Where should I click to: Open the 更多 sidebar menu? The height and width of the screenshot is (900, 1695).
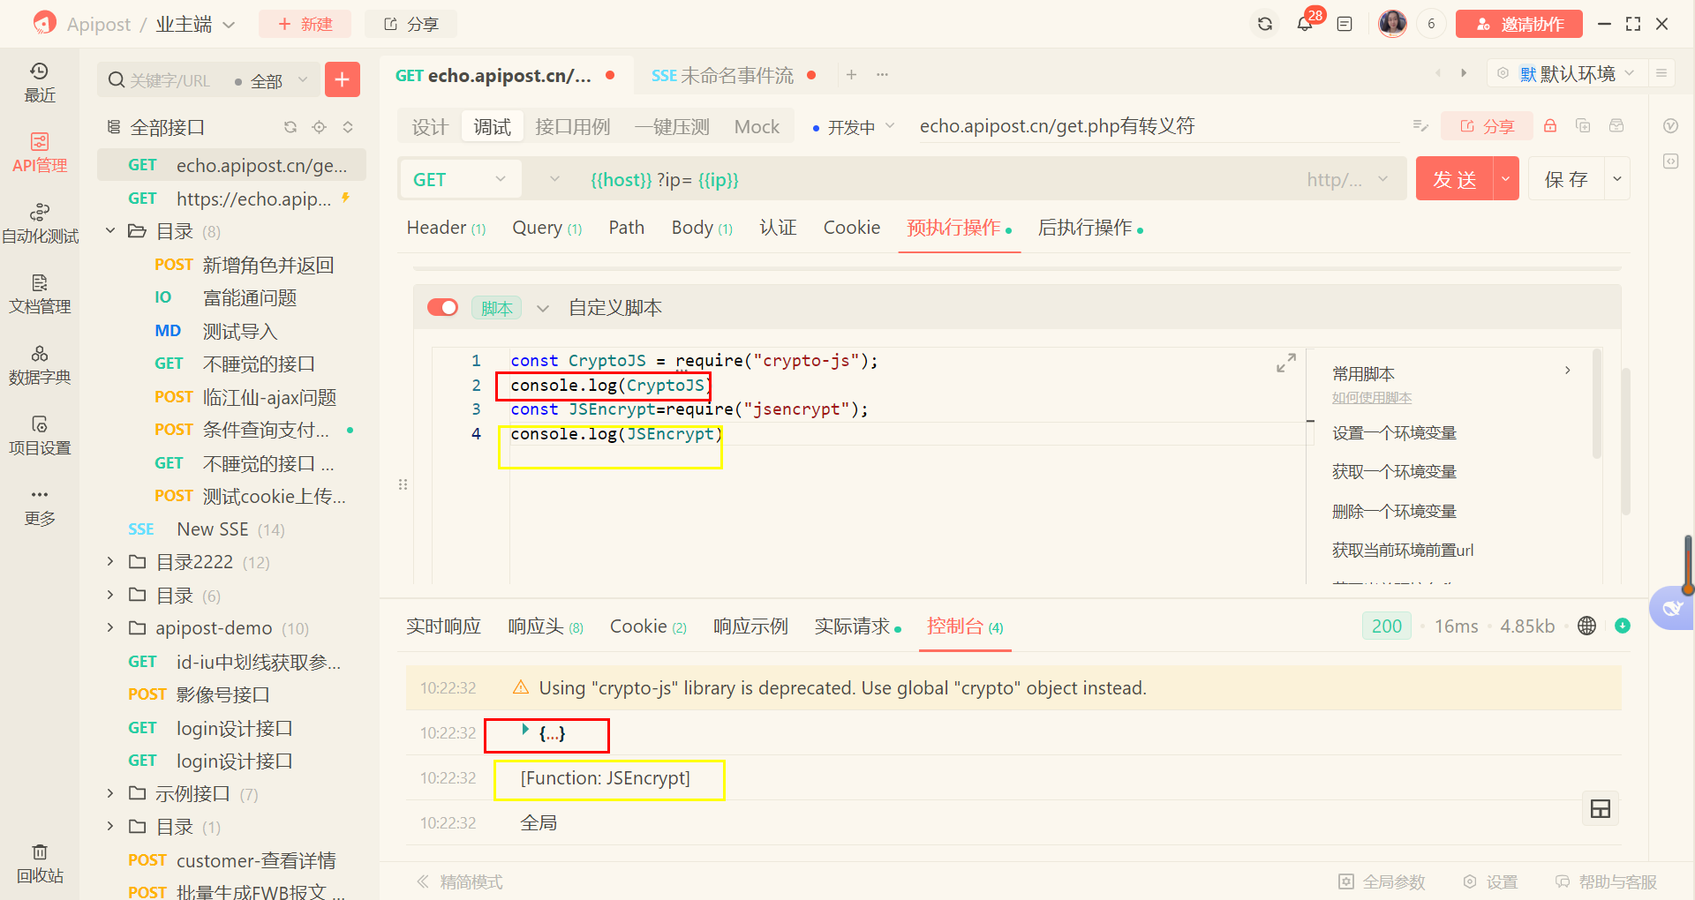pos(40,506)
